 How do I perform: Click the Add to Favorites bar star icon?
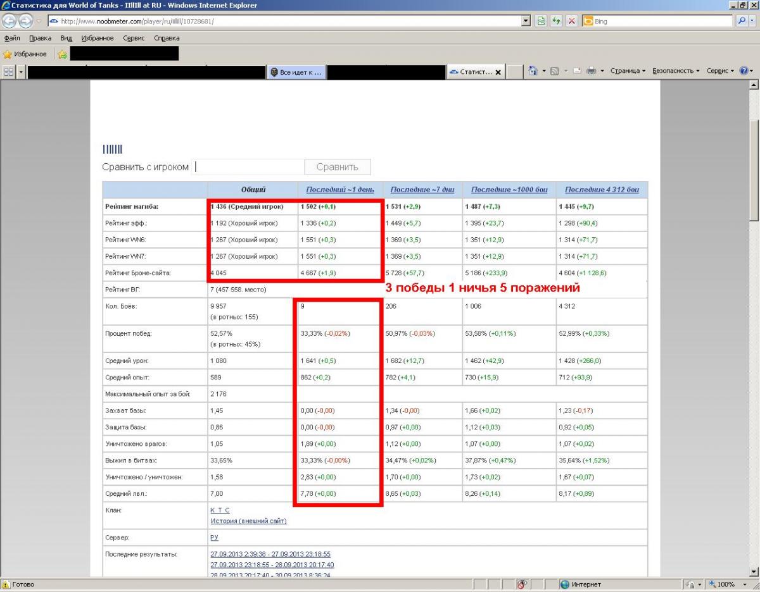click(62, 54)
